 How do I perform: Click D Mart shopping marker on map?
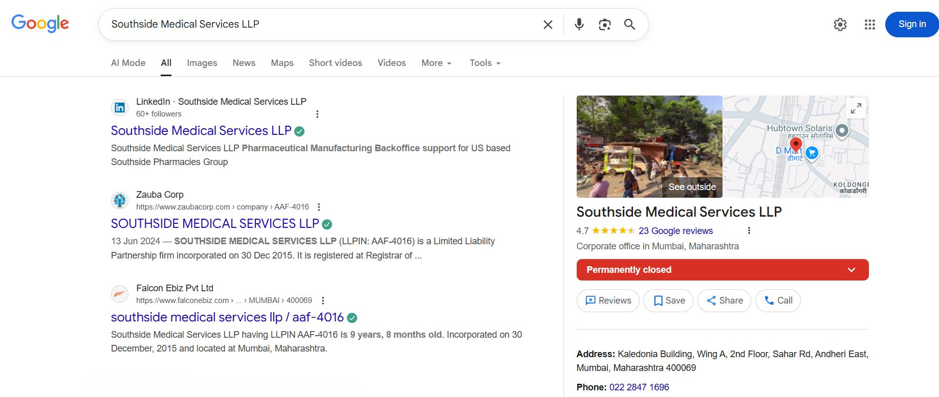(812, 152)
